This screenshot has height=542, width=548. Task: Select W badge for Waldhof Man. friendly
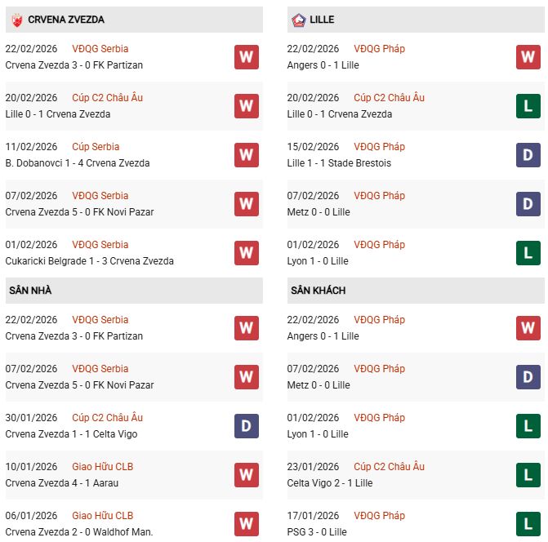[246, 524]
